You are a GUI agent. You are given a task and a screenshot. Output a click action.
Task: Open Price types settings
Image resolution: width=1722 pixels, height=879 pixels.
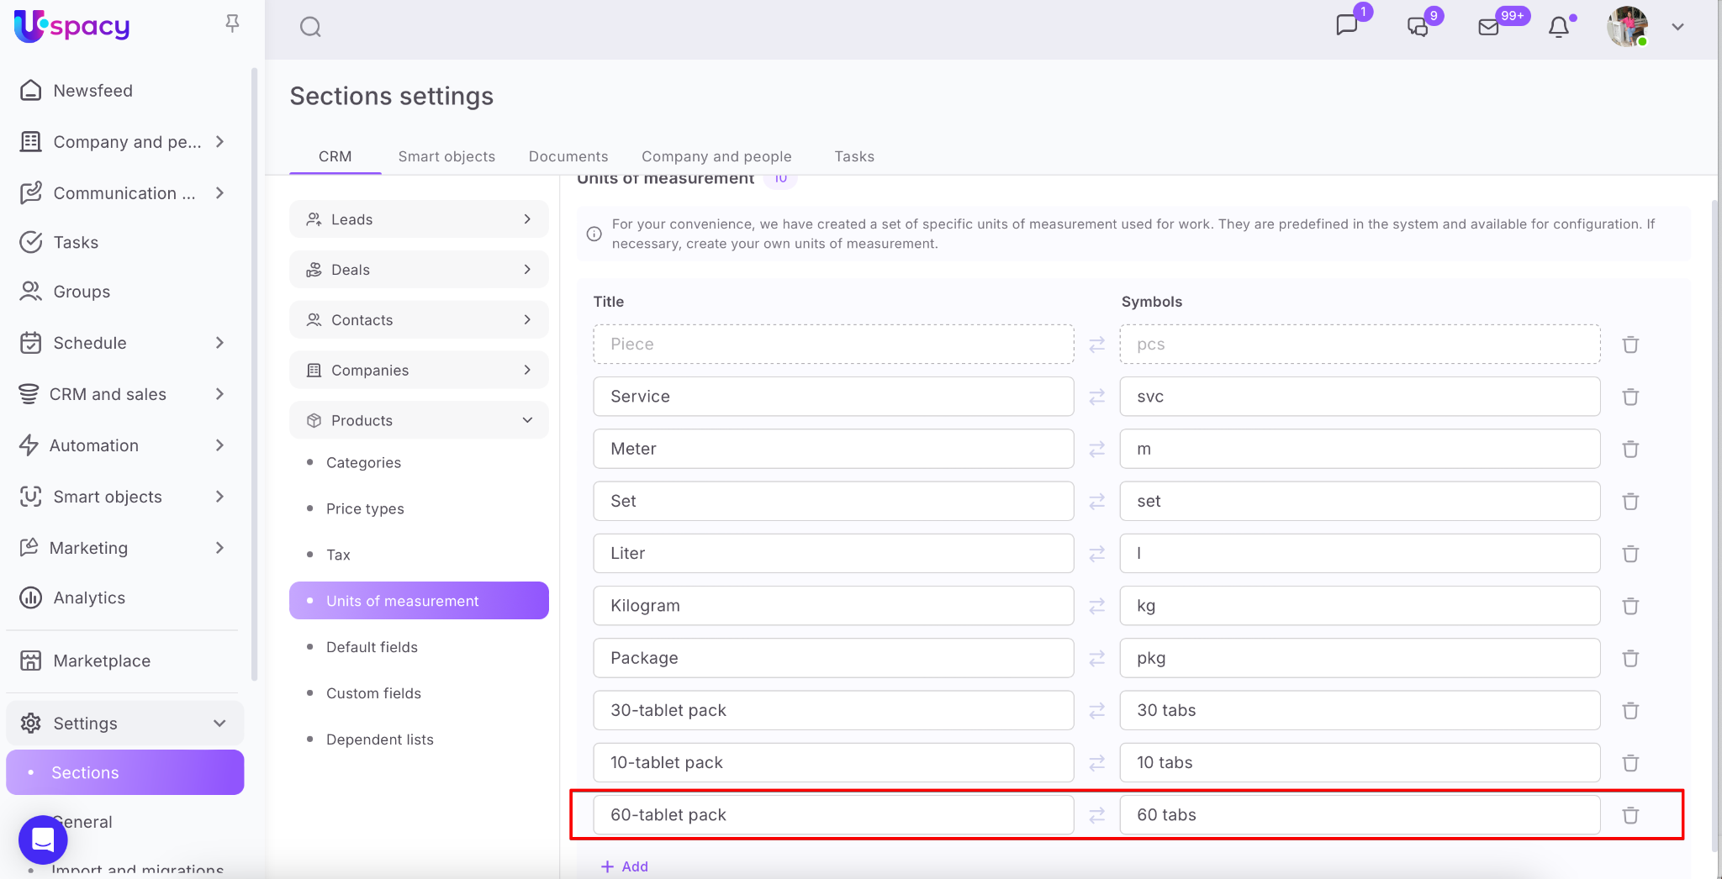(x=365, y=508)
